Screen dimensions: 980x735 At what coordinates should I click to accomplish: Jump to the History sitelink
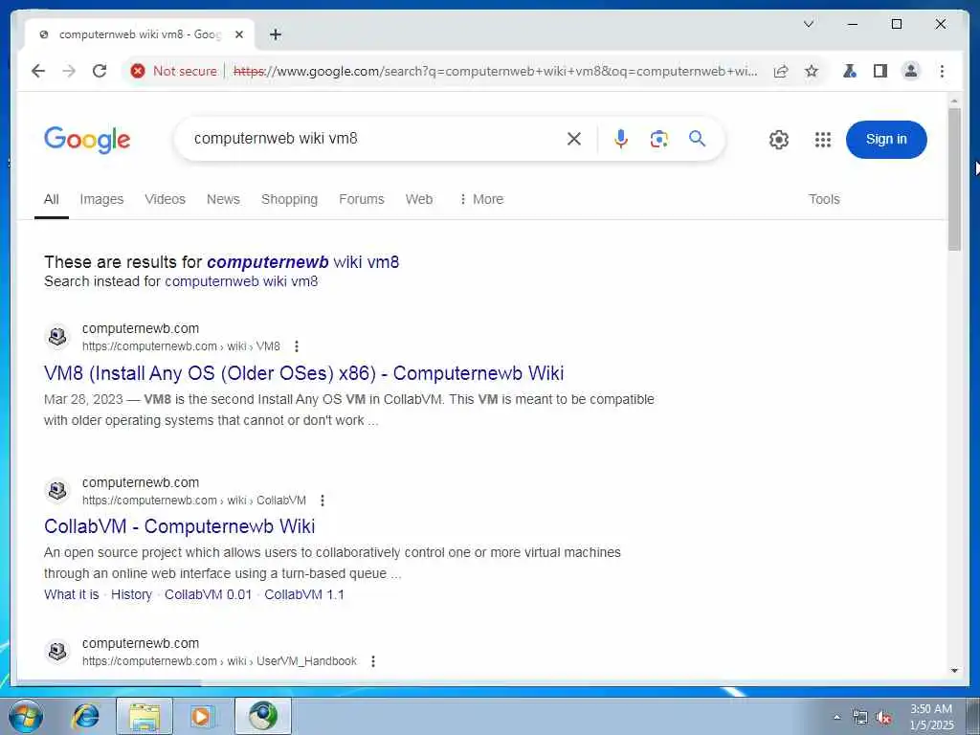coord(131,595)
